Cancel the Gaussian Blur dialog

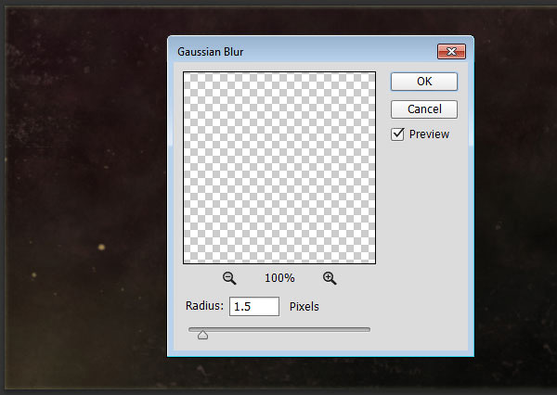(424, 109)
